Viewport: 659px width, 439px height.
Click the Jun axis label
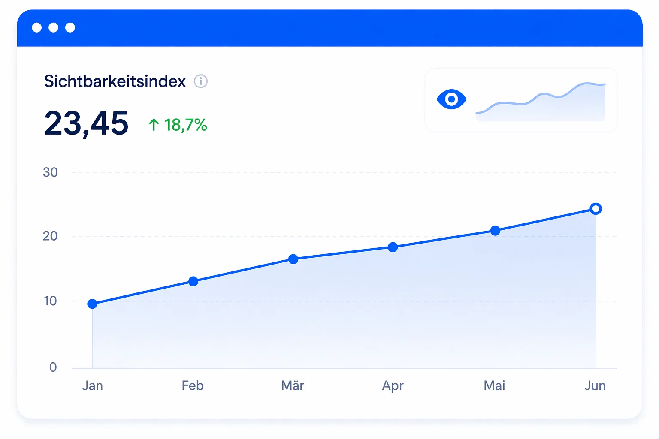coord(595,385)
